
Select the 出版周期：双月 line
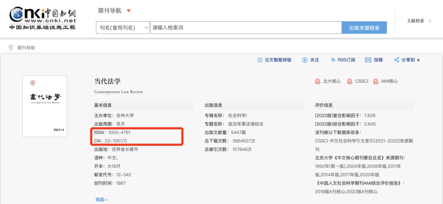pyautogui.click(x=110, y=124)
